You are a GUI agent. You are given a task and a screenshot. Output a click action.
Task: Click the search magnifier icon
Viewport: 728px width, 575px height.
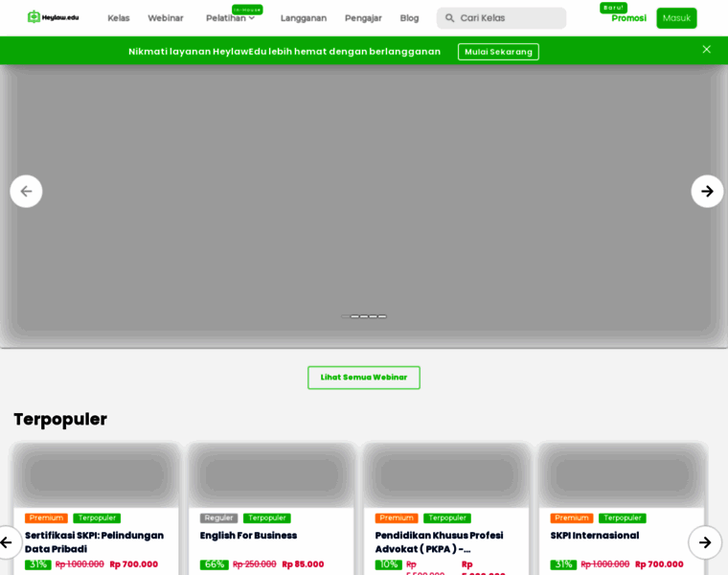pos(449,18)
